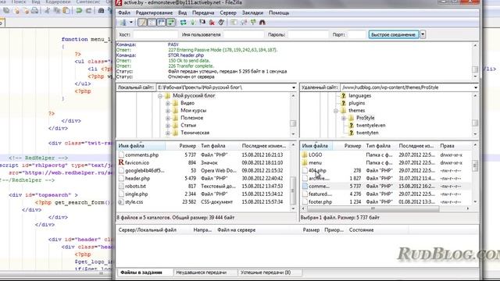Screen dimensions: 500x281
Task: Expand the Статьи folder node
Action: [x=168, y=126]
